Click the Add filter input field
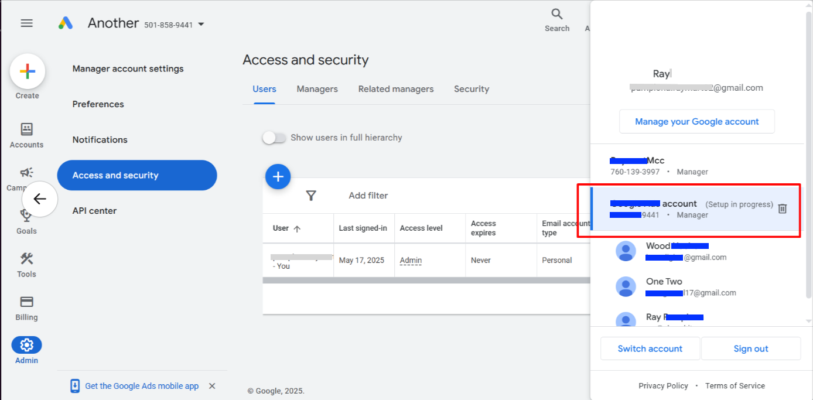 pyautogui.click(x=368, y=196)
